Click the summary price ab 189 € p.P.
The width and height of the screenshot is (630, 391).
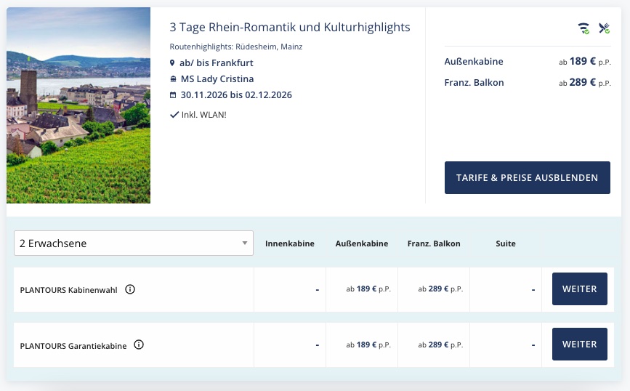point(585,62)
